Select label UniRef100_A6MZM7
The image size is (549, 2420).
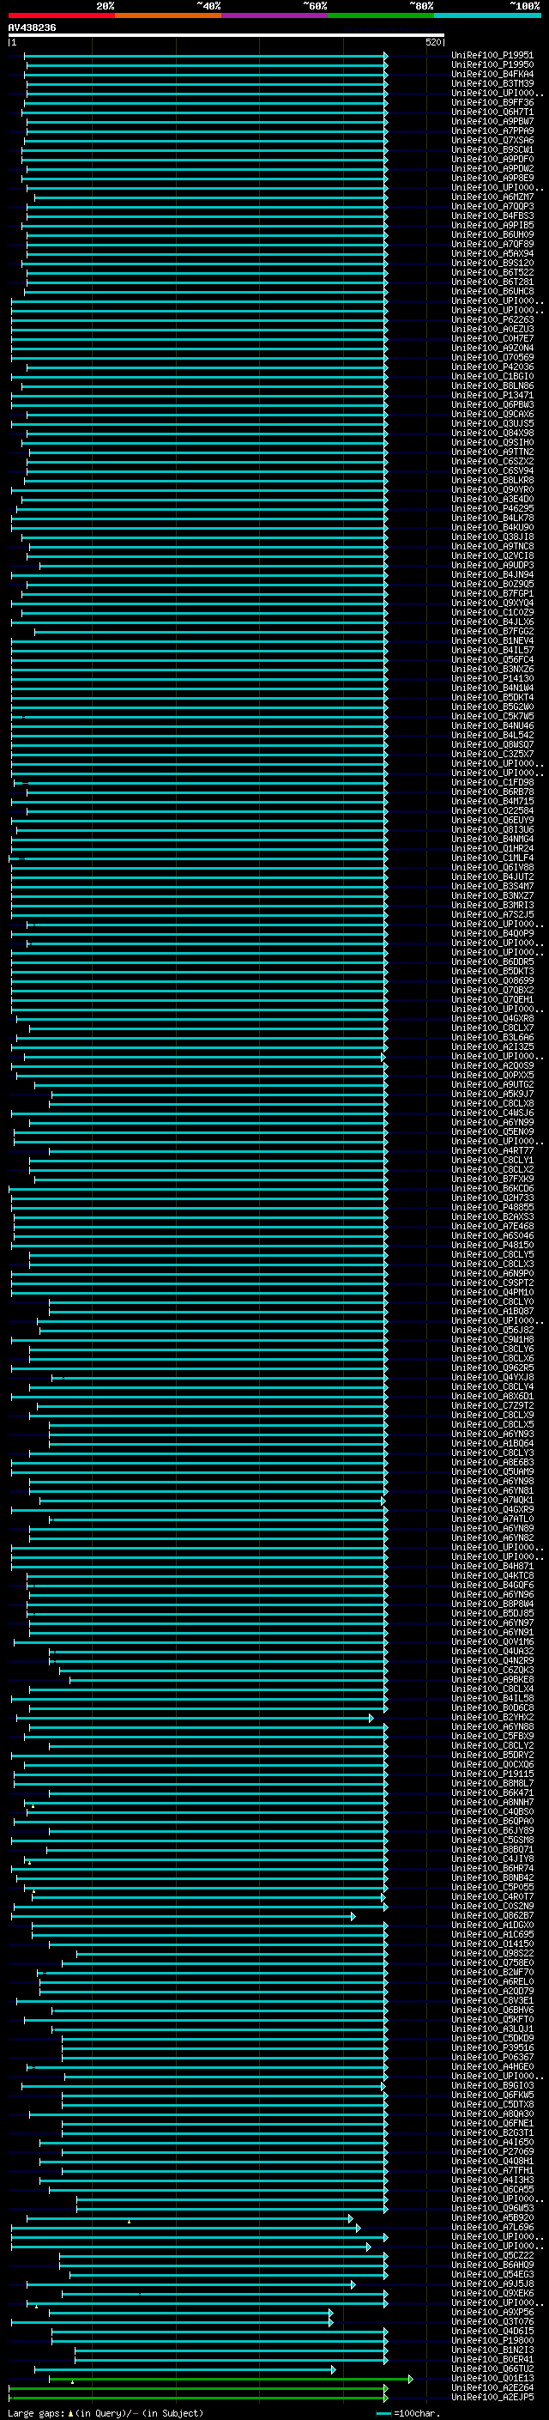click(492, 197)
